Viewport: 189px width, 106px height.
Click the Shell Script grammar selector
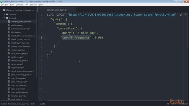pos(183,104)
